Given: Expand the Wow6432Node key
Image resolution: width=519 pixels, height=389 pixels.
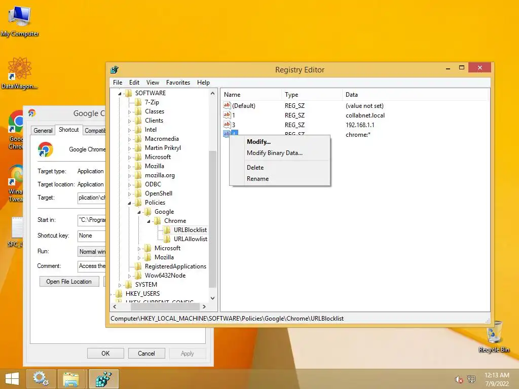Looking at the screenshot, I should (129, 276).
